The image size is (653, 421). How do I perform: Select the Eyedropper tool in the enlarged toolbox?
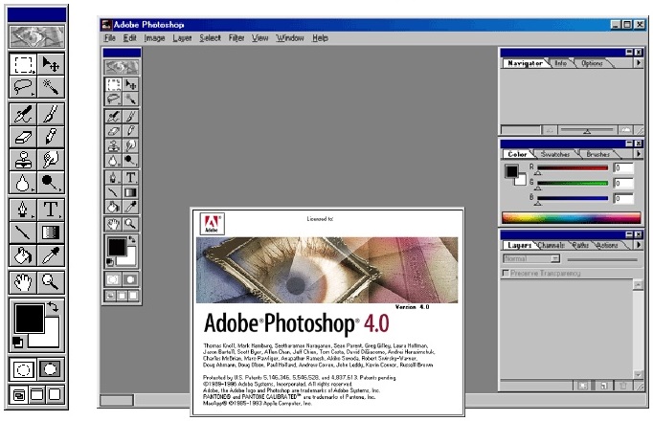pos(51,255)
